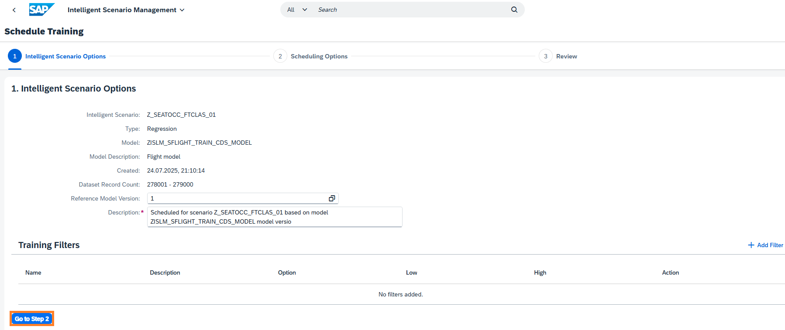Click the search magnifier icon
Viewport: 785px width, 330px height.
[514, 10]
